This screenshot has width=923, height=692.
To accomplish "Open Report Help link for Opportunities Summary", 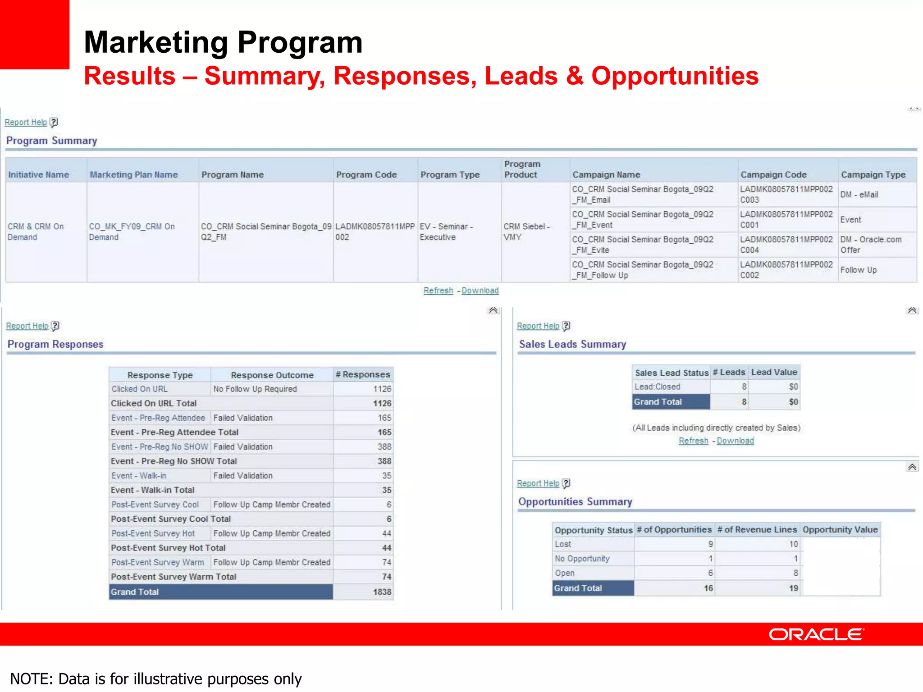I will pyautogui.click(x=538, y=483).
